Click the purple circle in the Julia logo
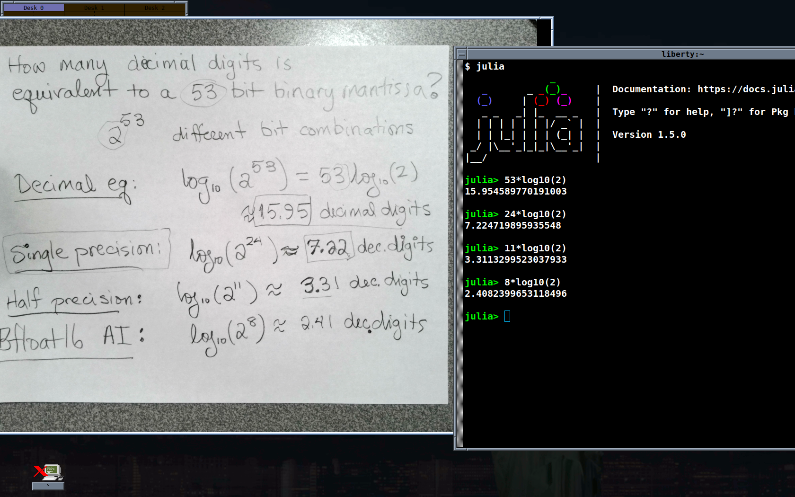Viewport: 795px width, 497px height. click(564, 100)
